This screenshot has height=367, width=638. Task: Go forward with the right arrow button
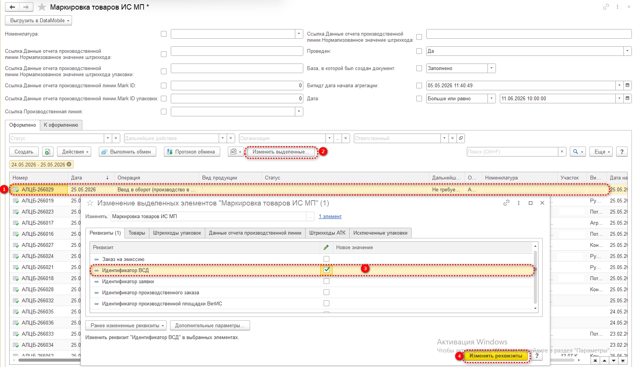(26, 7)
